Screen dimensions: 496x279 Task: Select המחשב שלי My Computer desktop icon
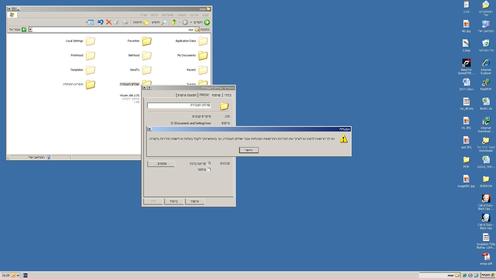(486, 26)
